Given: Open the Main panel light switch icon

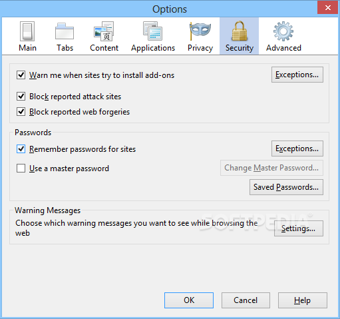Looking at the screenshot, I should (27, 31).
